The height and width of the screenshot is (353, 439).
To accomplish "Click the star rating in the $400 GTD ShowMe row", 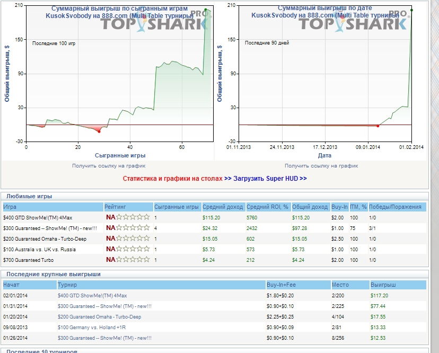I will coord(133,217).
